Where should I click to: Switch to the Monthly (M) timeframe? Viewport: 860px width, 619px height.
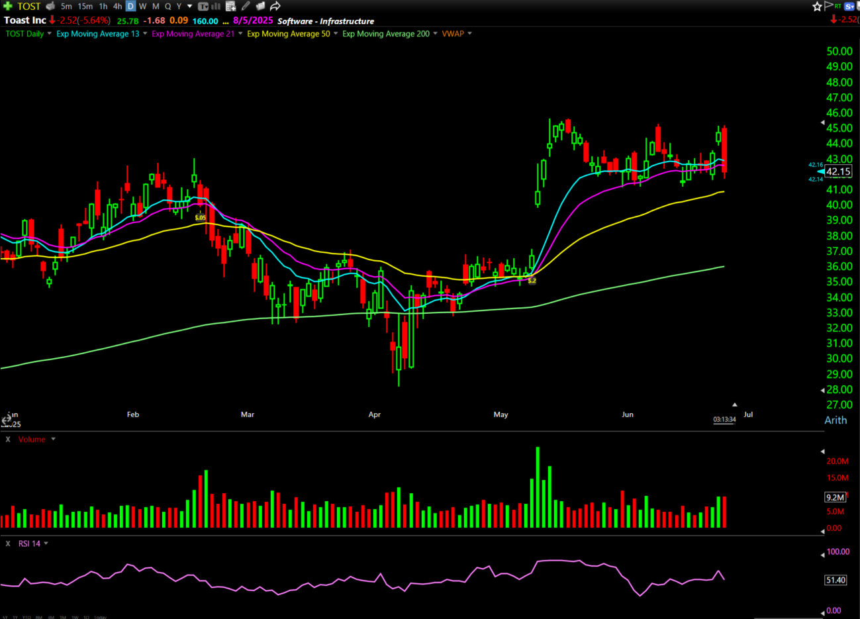tap(156, 6)
